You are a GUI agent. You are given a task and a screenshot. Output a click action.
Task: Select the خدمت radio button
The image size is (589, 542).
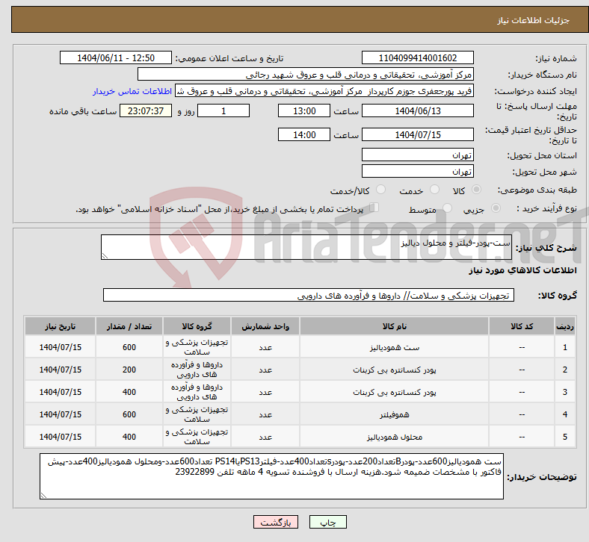(x=434, y=190)
